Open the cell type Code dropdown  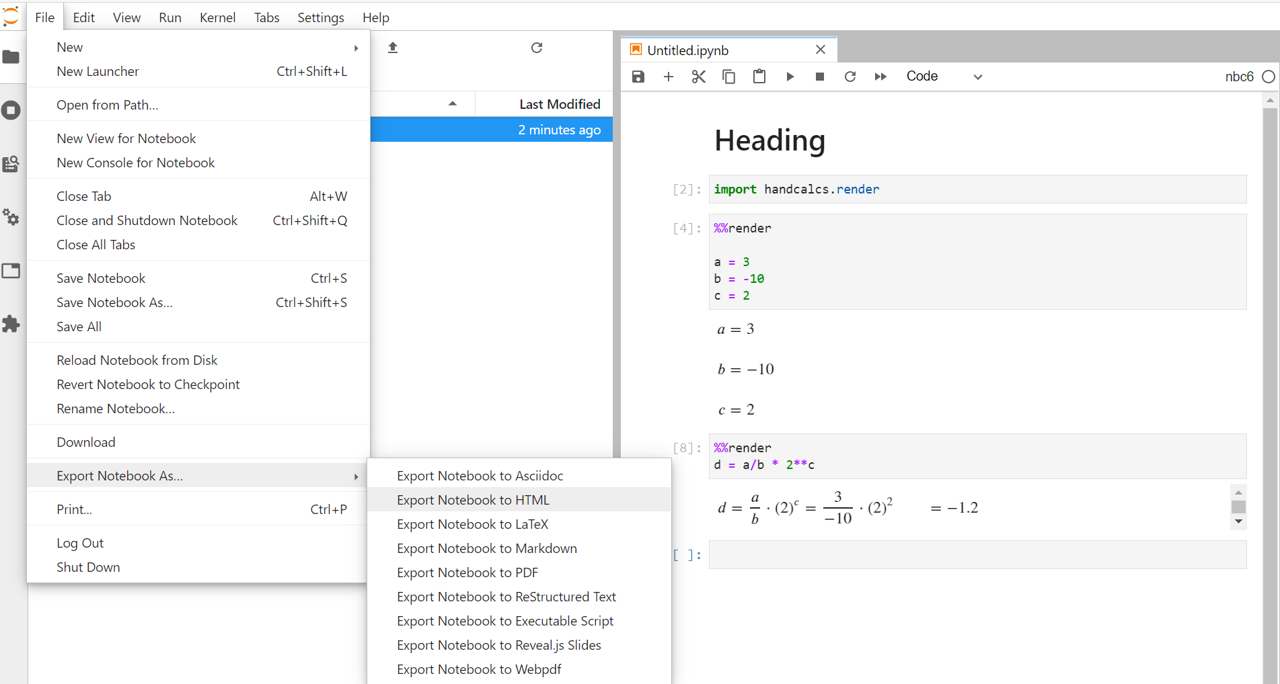point(944,77)
